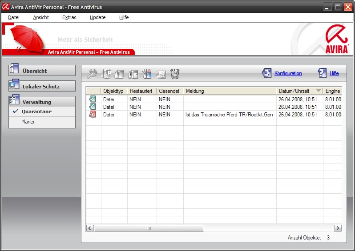The image size is (355, 251).
Task: Open the Update menu
Action: point(97,17)
